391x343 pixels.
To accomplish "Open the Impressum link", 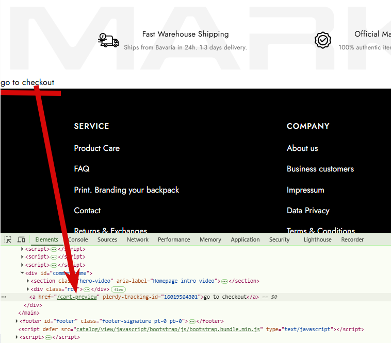I will 305,190.
